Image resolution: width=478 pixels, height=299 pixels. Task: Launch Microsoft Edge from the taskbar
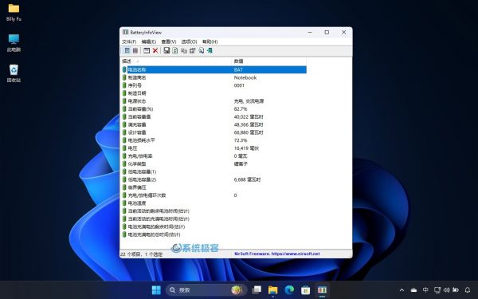click(289, 290)
